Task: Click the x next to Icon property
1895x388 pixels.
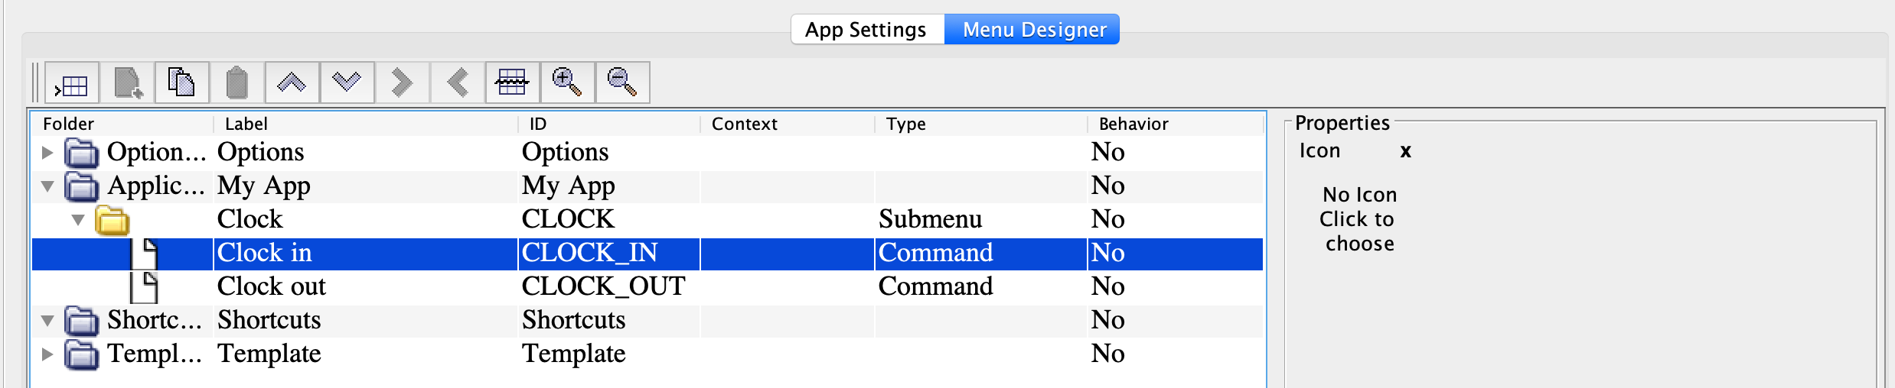Action: click(x=1405, y=151)
